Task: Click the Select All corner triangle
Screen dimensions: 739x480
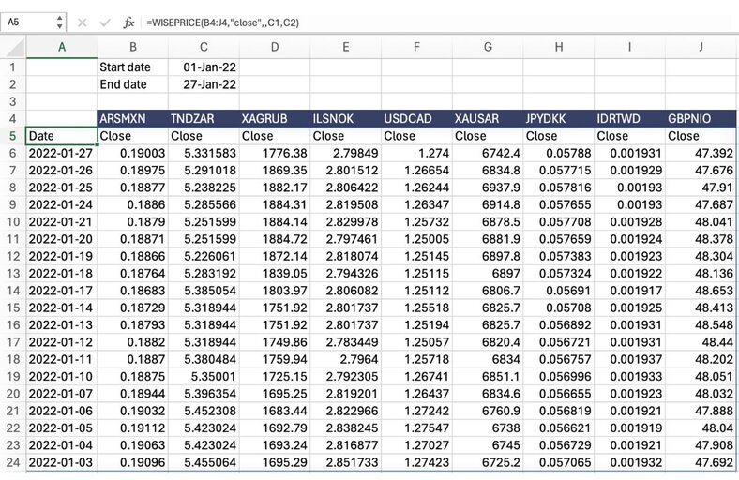Action: point(12,48)
